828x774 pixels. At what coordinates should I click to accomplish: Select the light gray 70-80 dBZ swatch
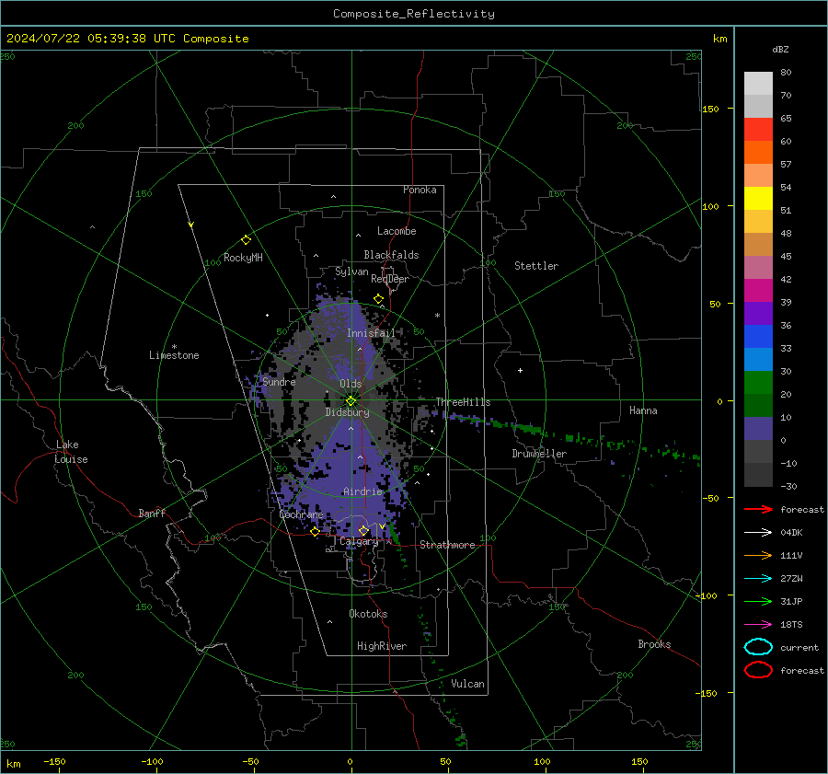point(758,84)
